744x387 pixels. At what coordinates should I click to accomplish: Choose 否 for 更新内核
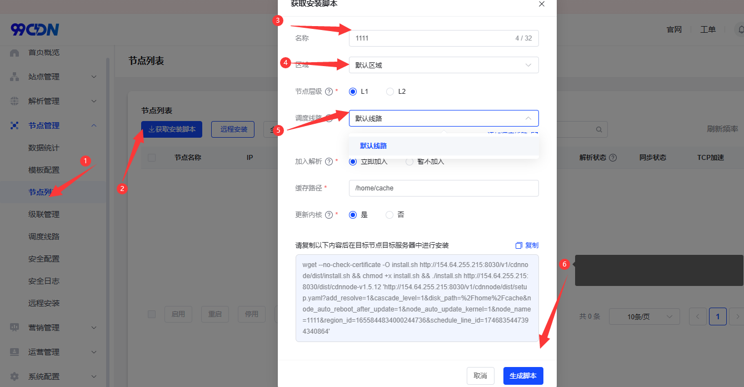(x=390, y=215)
